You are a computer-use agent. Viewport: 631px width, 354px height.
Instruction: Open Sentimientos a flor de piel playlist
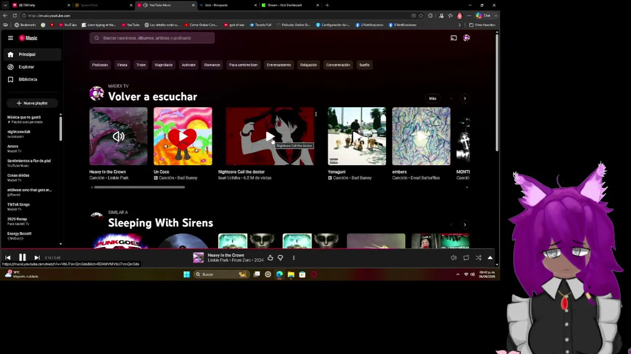31,163
